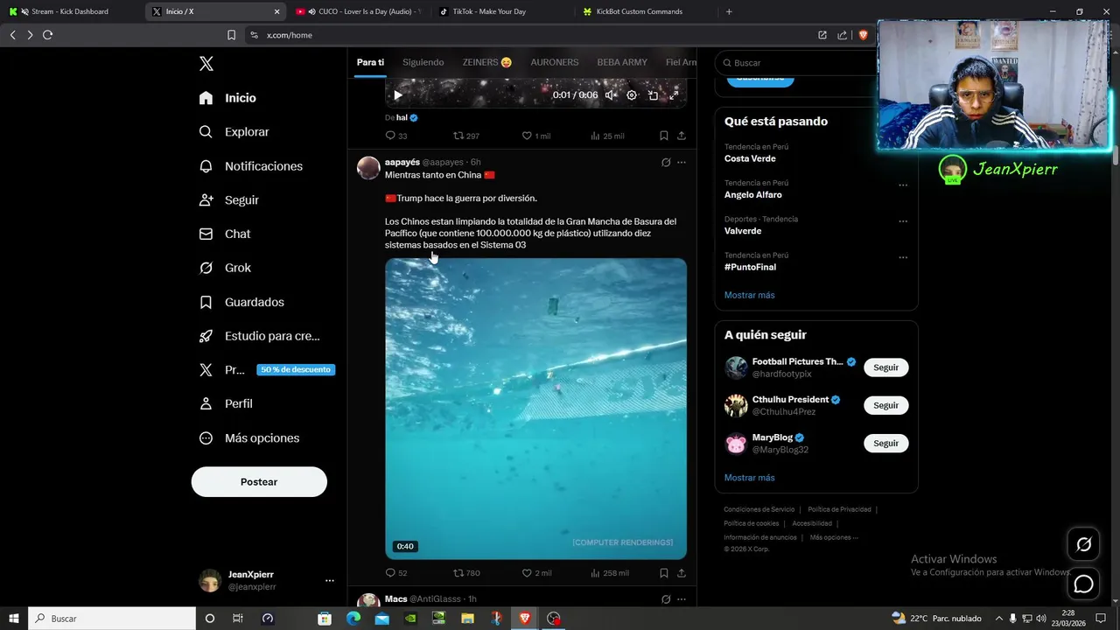Open floating chat messages button
The image size is (1120, 630).
click(x=1083, y=584)
